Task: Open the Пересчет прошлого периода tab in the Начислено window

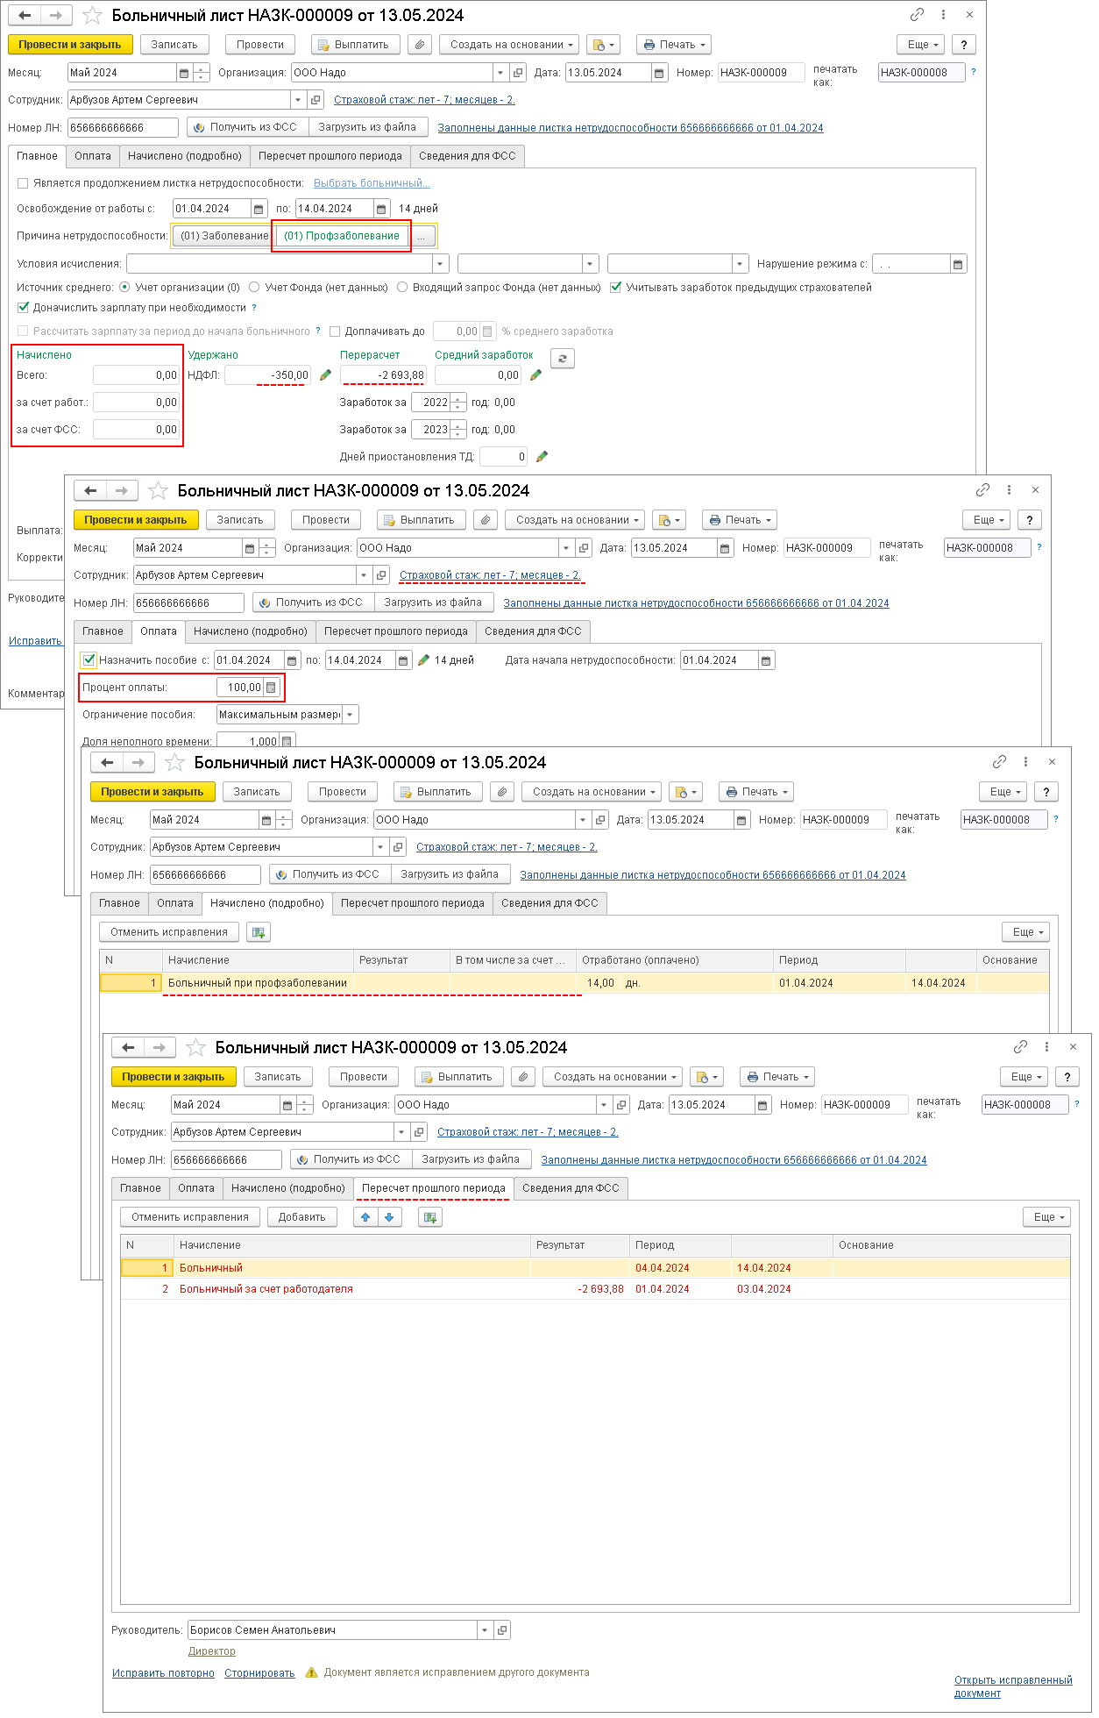Action: click(413, 903)
